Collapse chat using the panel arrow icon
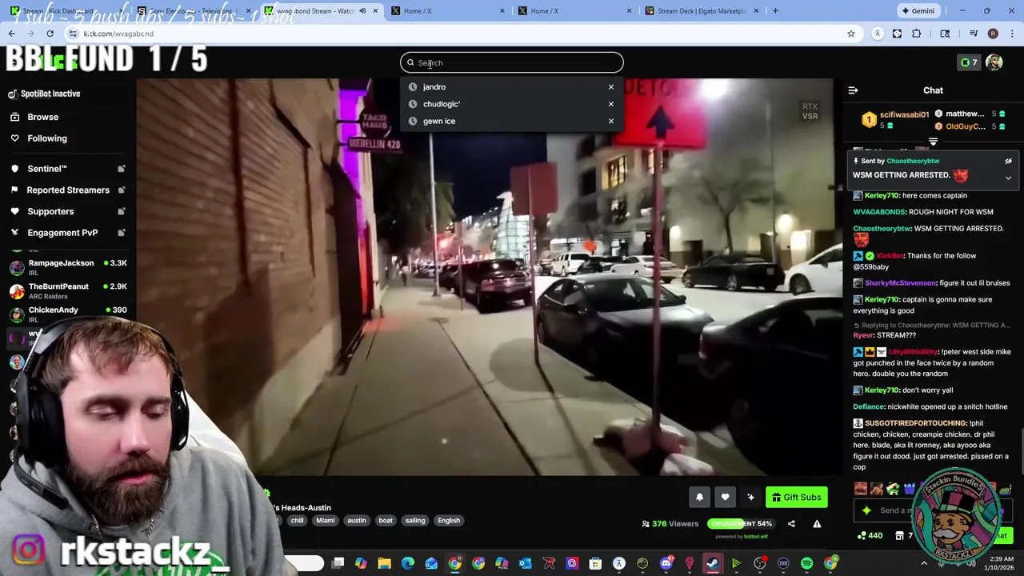 pos(853,90)
